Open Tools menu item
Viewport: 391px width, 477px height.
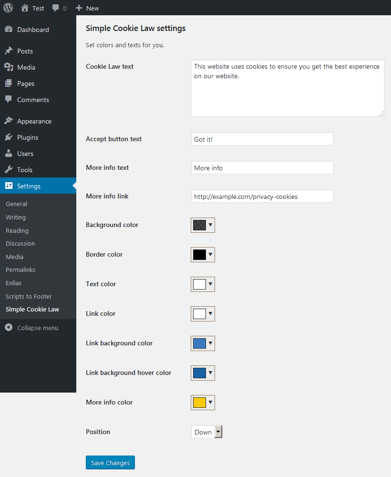(38, 170)
